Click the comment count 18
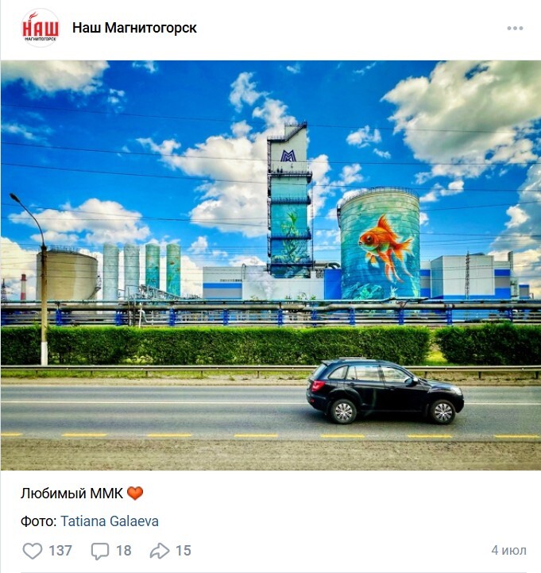The width and height of the screenshot is (541, 573). click(124, 550)
